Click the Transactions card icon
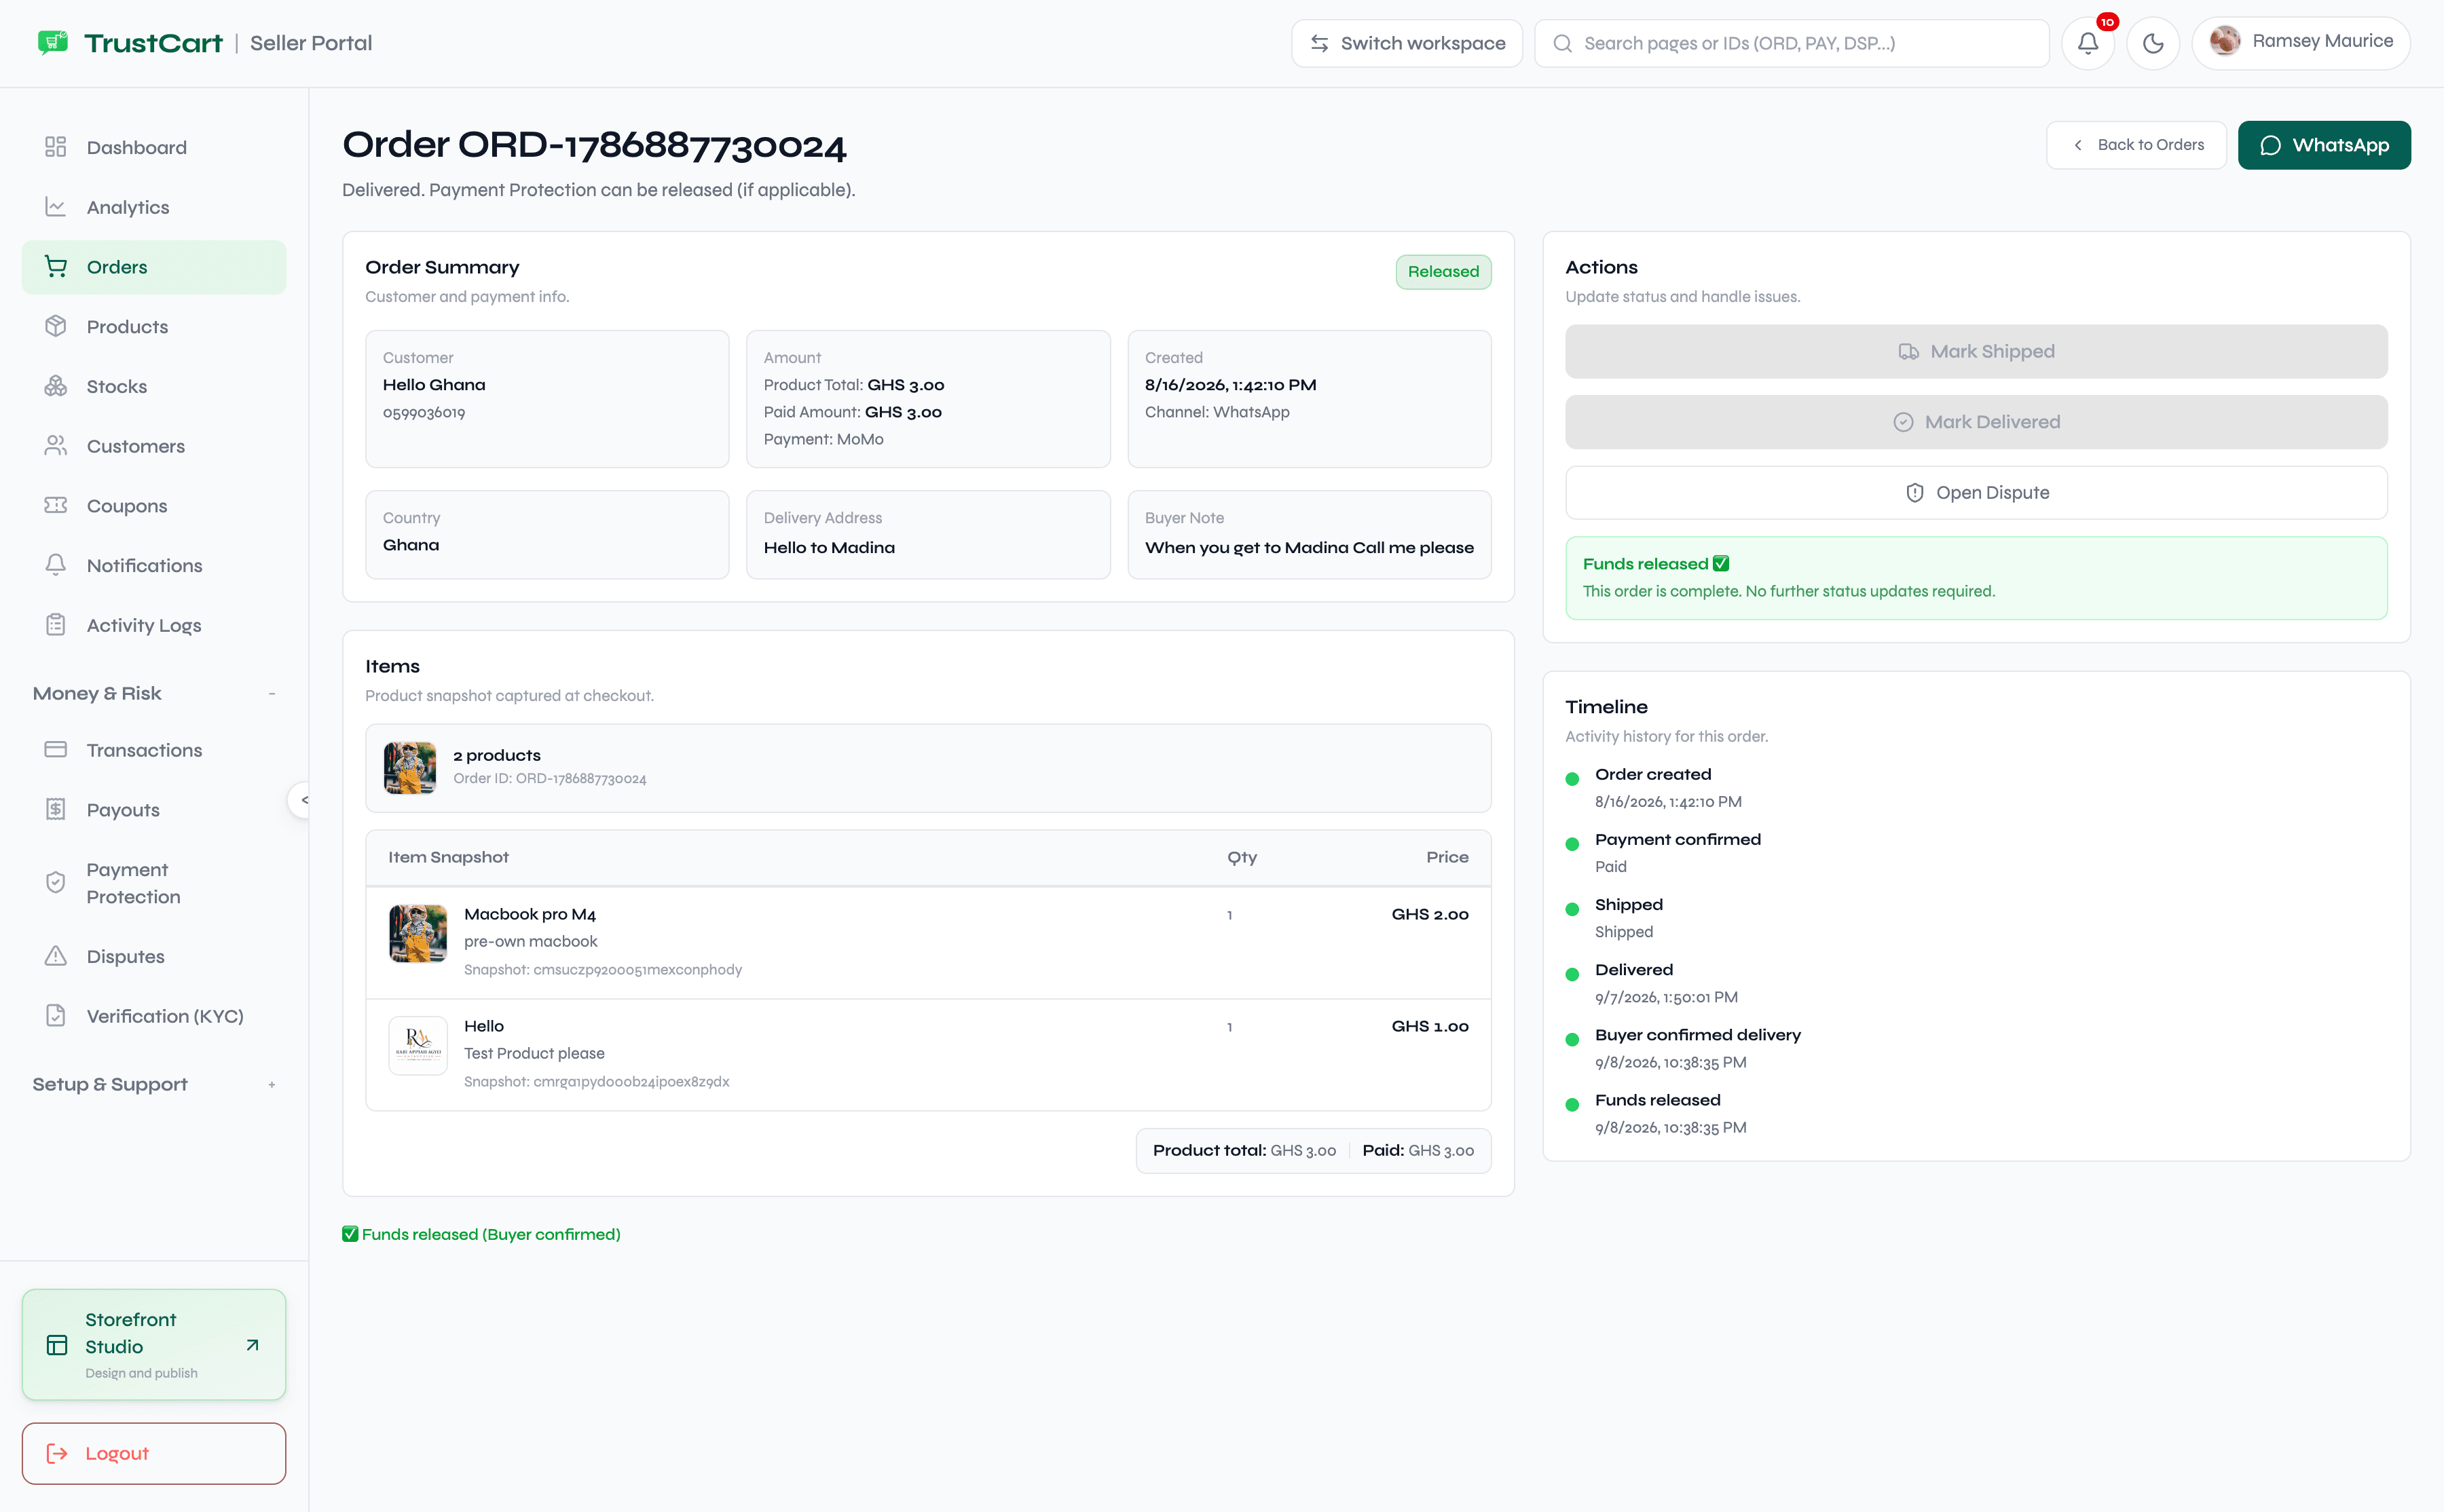This screenshot has height=1512, width=2444. pyautogui.click(x=56, y=750)
